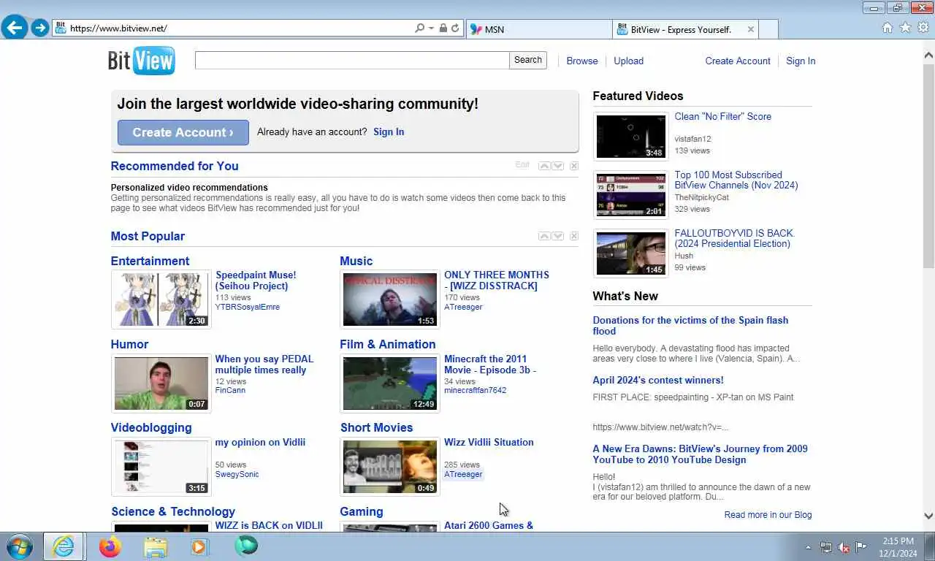The width and height of the screenshot is (935, 561).
Task: Open the Upload menu link
Action: (628, 61)
